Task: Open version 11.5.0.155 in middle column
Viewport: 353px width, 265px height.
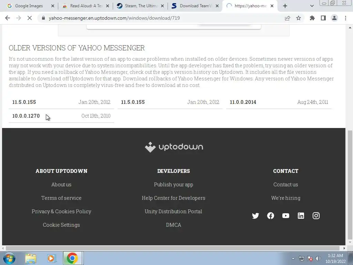Action: click(x=170, y=102)
